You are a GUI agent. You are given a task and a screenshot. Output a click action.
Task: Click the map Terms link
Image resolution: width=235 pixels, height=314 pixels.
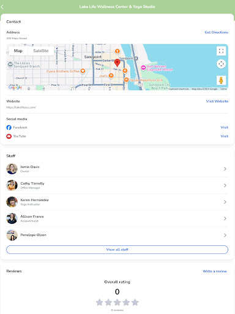(223, 89)
